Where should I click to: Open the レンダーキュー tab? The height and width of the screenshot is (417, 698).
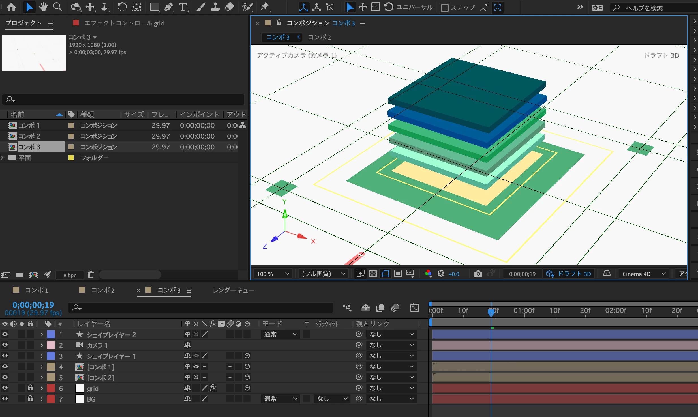point(234,290)
